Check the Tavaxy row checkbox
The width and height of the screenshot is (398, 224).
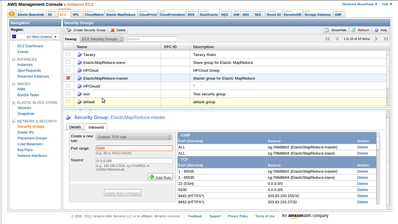coord(68,54)
